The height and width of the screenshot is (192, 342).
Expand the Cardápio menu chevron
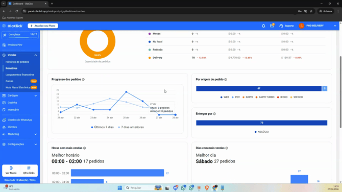(36, 95)
